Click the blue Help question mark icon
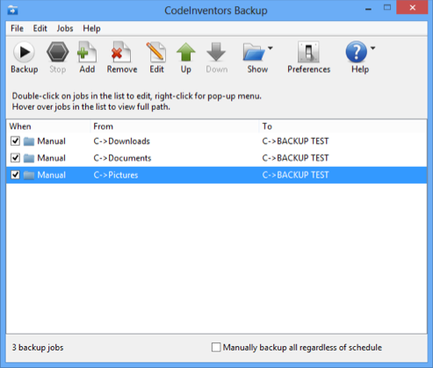The image size is (433, 368). [357, 52]
